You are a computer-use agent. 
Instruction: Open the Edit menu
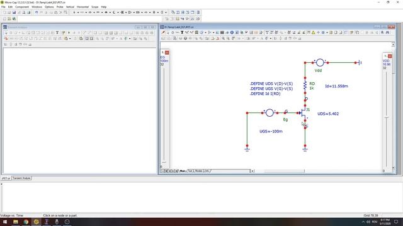click(x=10, y=7)
